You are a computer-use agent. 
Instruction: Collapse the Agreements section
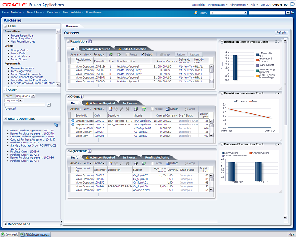pos(68,151)
